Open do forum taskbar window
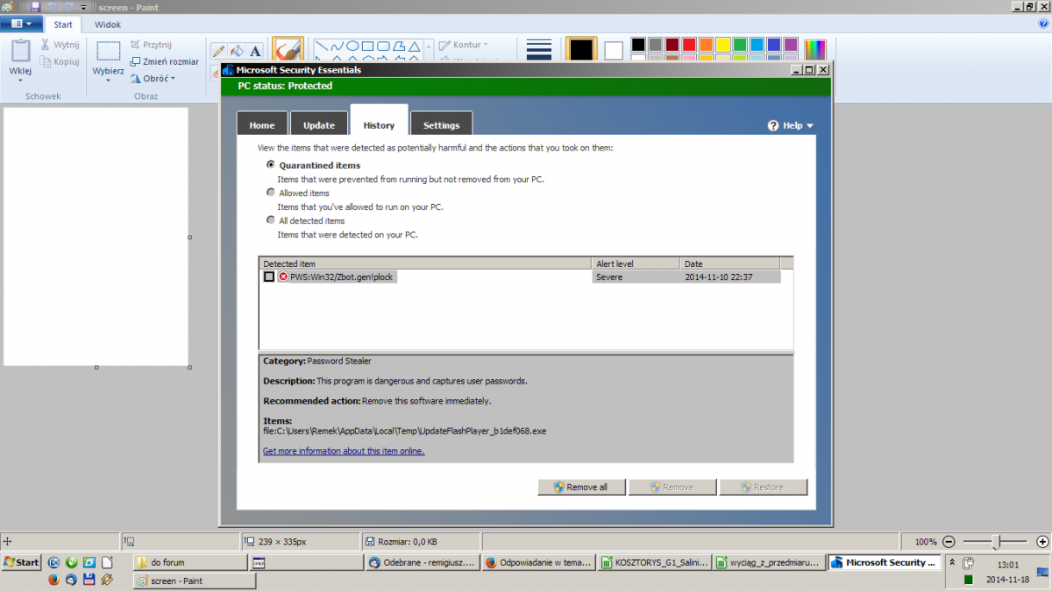 189,562
